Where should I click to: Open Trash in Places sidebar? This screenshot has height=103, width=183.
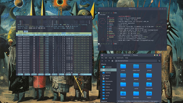[x=108, y=79]
